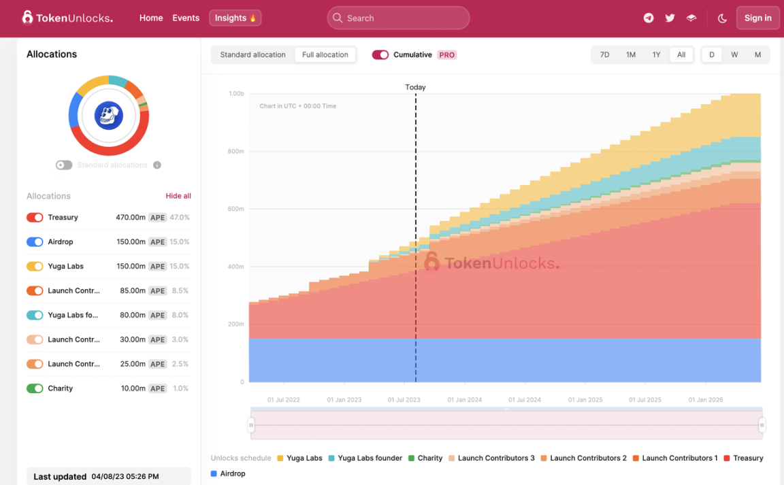The image size is (784, 485).
Task: Enable the Standard allocations switch
Action: pos(64,165)
